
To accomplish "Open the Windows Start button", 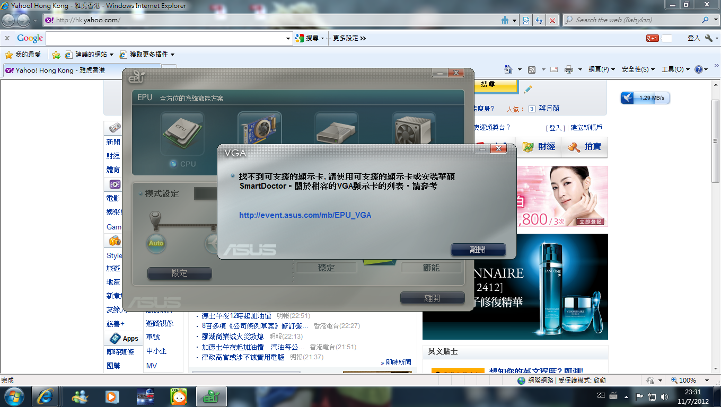I will pyautogui.click(x=14, y=396).
